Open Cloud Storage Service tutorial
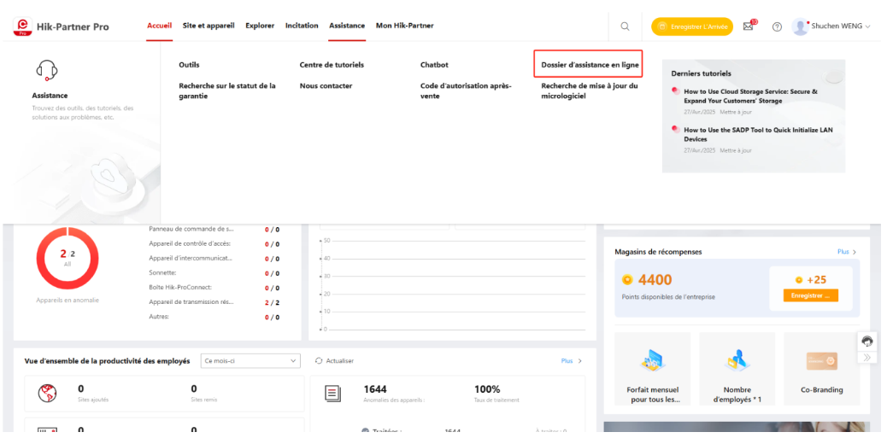The height and width of the screenshot is (438, 887). point(750,96)
